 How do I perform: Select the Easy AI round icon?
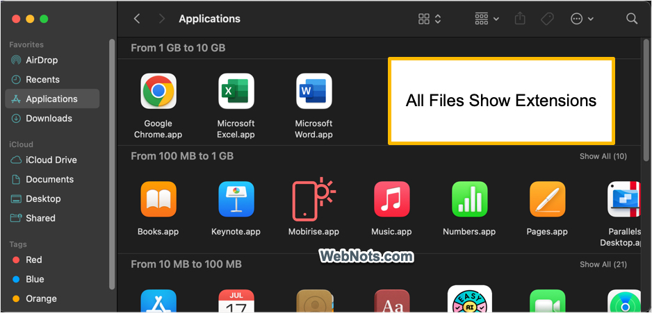pos(469,299)
